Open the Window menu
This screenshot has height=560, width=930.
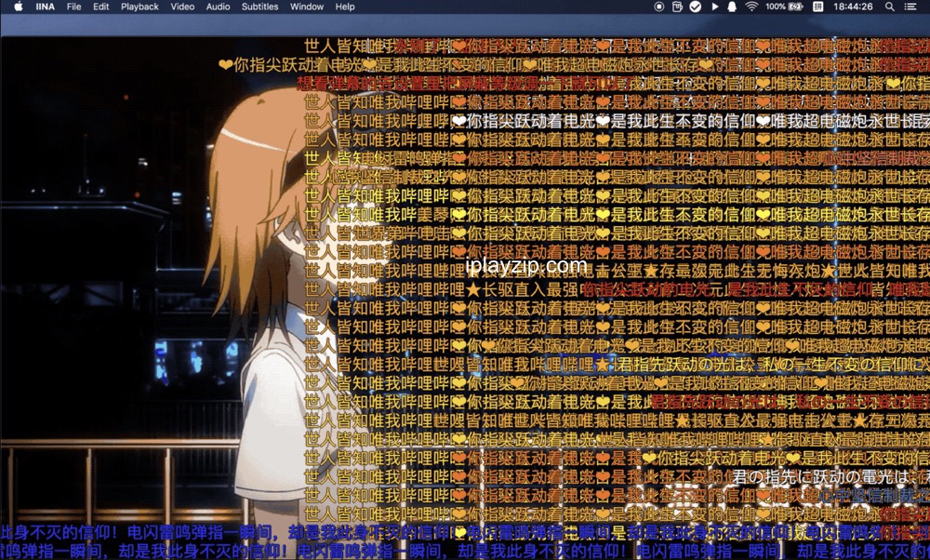pos(307,7)
